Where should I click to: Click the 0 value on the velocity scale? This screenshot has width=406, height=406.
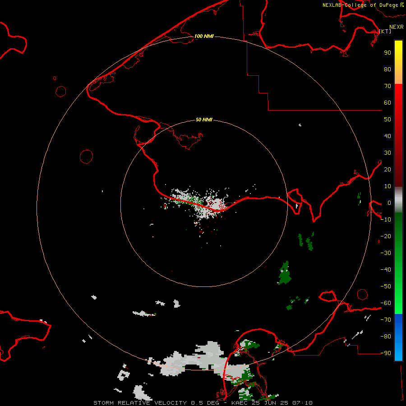click(389, 203)
